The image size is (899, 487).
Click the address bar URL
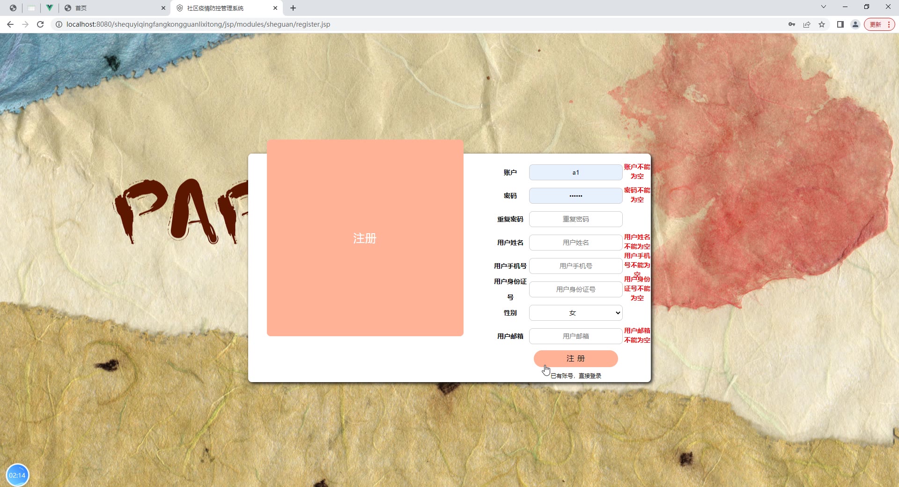point(198,24)
